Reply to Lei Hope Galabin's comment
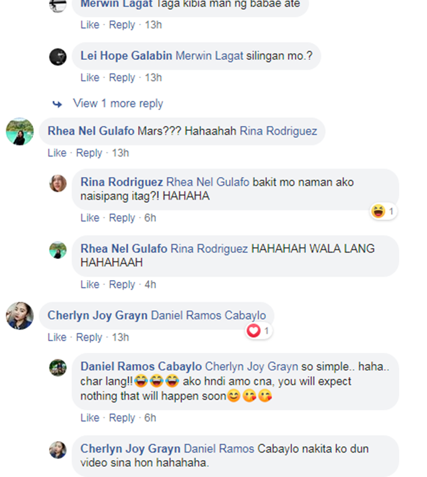 coord(122,77)
